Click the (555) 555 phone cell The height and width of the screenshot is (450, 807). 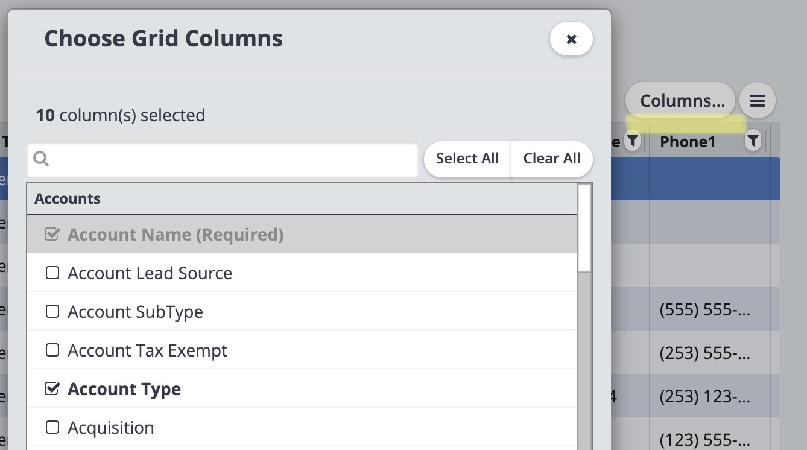click(704, 312)
